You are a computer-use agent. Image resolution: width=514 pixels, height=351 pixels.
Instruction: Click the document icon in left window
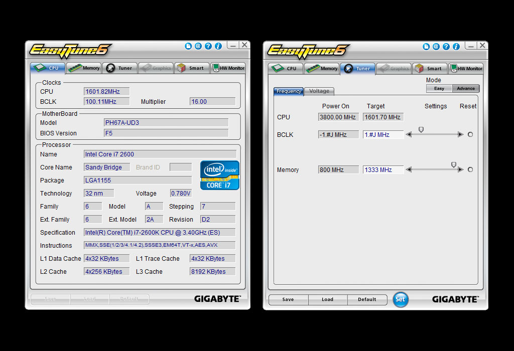click(188, 46)
